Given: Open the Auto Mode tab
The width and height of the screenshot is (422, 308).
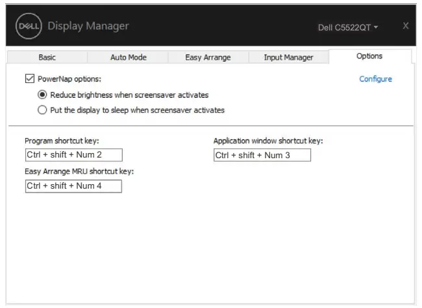Looking at the screenshot, I should (127, 58).
